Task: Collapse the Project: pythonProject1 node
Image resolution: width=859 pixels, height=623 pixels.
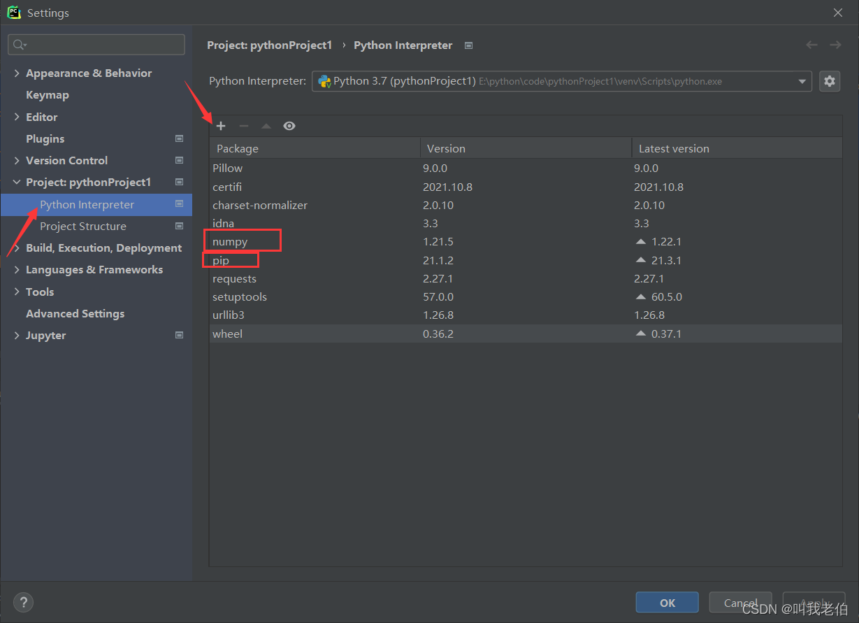Action: pyautogui.click(x=17, y=182)
